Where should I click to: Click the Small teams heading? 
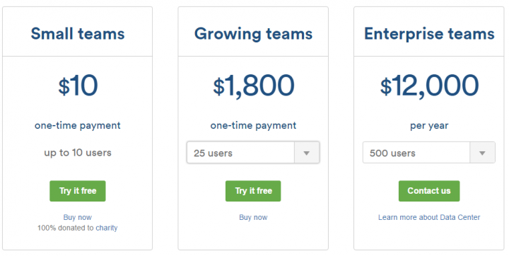click(78, 34)
